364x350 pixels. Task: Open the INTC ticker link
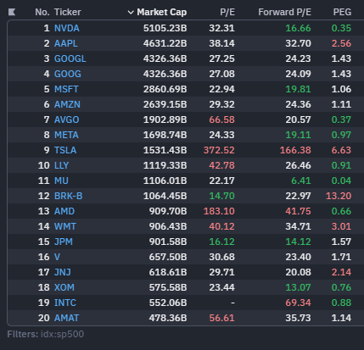(x=65, y=303)
